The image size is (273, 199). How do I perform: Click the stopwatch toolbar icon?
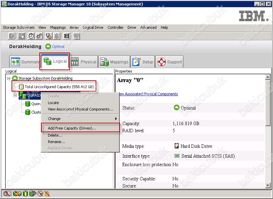pyautogui.click(x=31, y=36)
